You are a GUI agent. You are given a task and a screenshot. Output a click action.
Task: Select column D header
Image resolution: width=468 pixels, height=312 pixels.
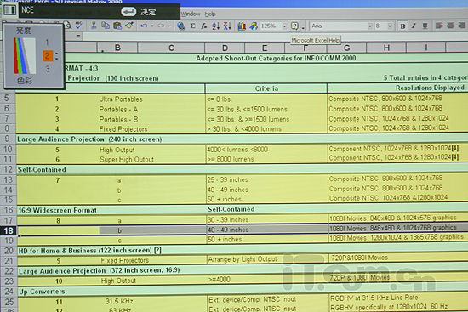pyautogui.click(x=225, y=48)
